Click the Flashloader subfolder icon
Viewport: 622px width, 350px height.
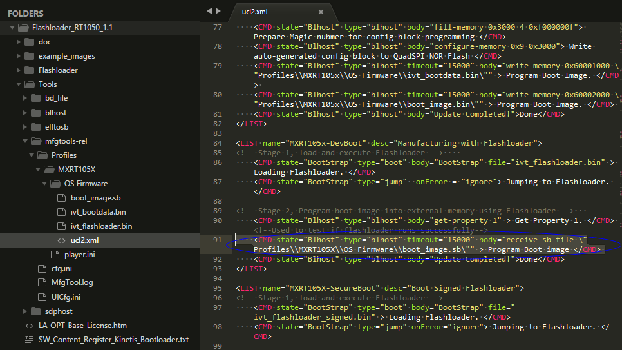coord(30,70)
